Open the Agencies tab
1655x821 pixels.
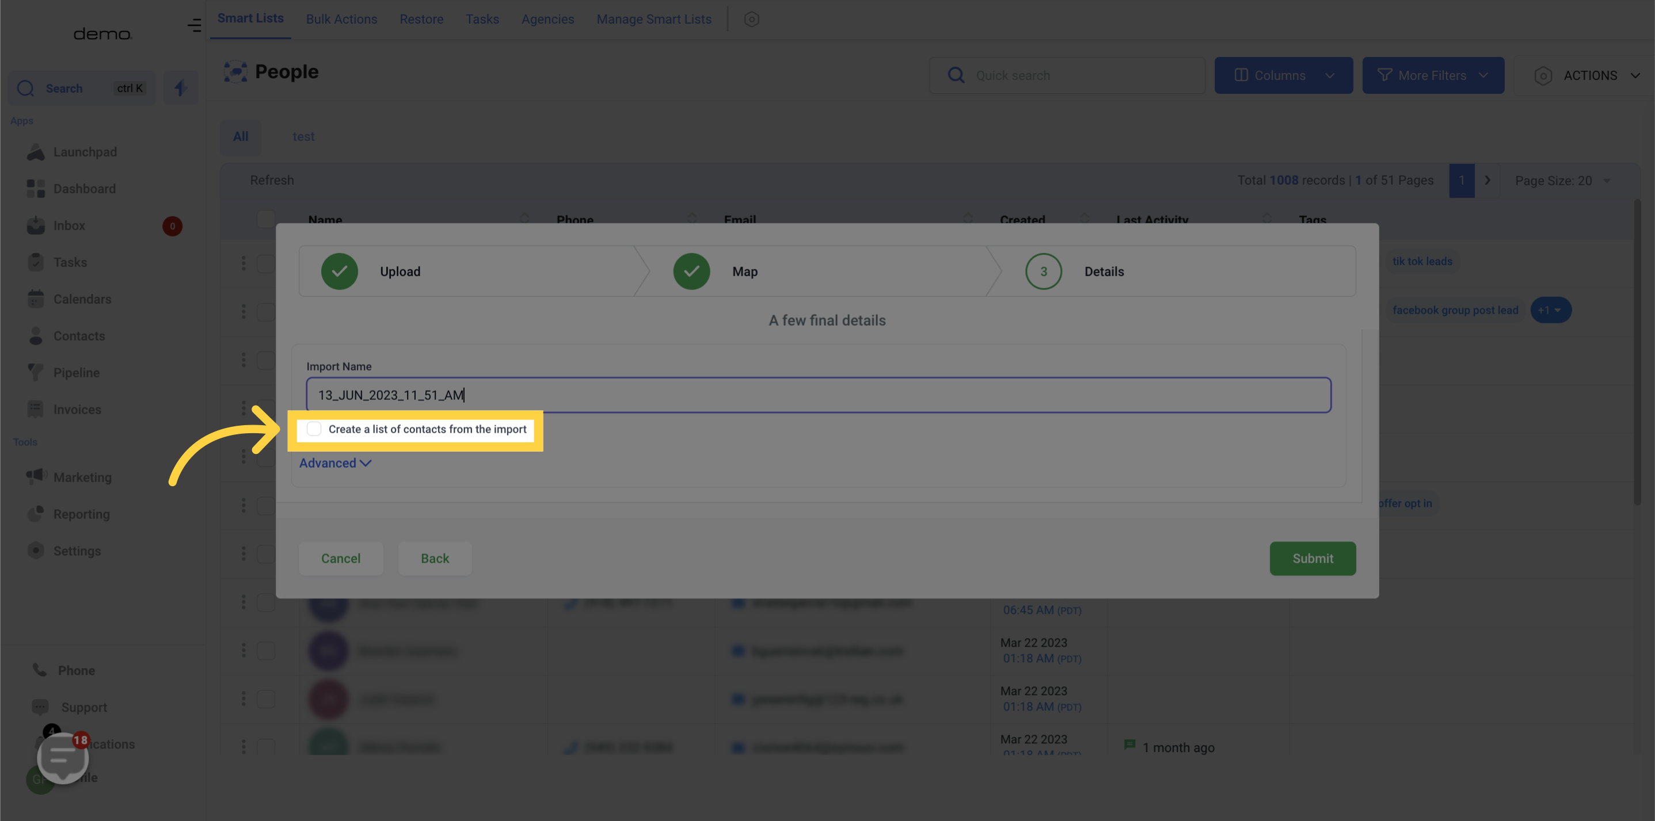pyautogui.click(x=547, y=19)
